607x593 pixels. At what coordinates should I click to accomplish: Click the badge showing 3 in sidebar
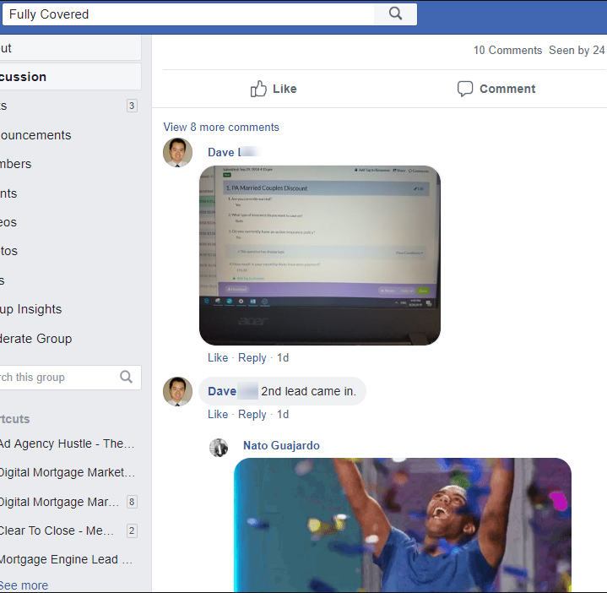pos(132,106)
